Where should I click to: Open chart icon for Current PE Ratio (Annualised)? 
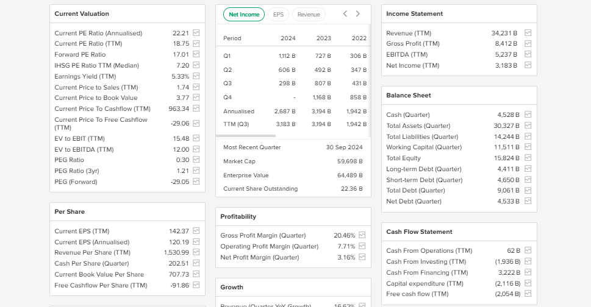point(196,33)
